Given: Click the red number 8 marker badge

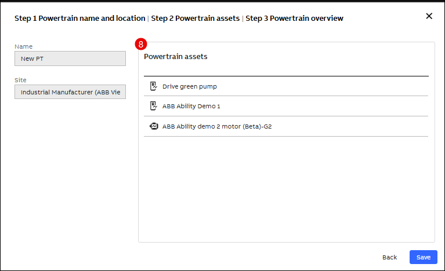Looking at the screenshot, I should [140, 44].
